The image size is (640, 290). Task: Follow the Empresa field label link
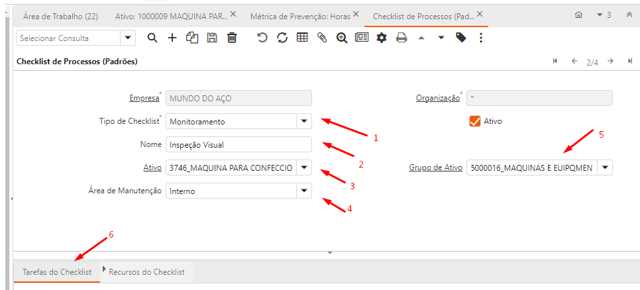(144, 98)
